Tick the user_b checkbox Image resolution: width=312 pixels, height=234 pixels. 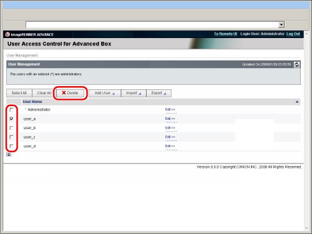coord(11,128)
